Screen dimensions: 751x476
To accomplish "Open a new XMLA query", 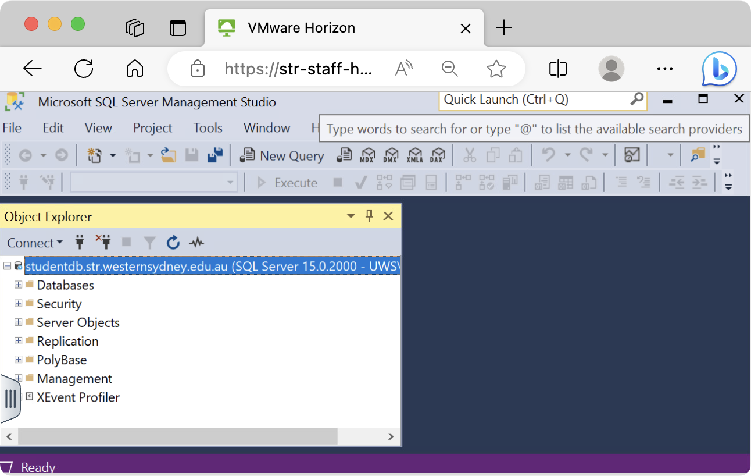I will (x=414, y=155).
